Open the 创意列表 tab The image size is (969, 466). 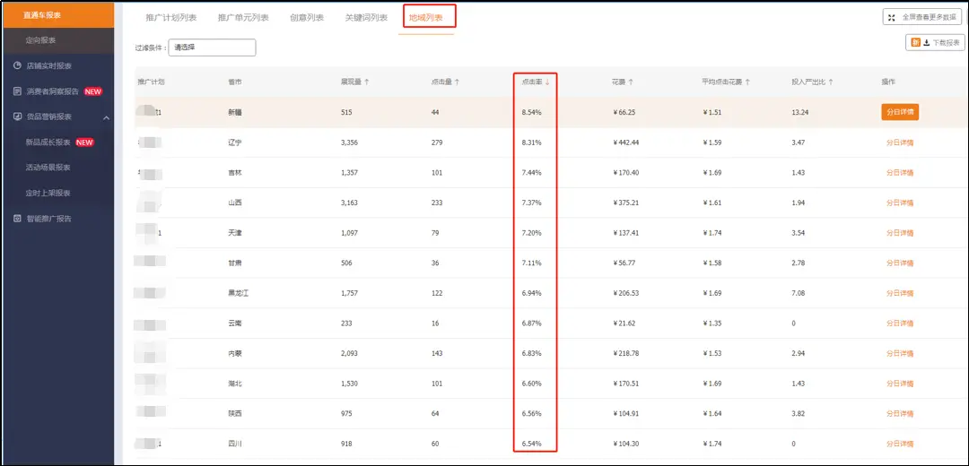[307, 17]
